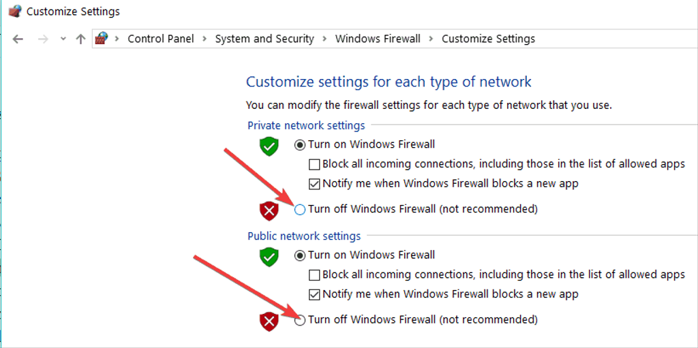Click the firewall icon in address bar

pyautogui.click(x=102, y=38)
